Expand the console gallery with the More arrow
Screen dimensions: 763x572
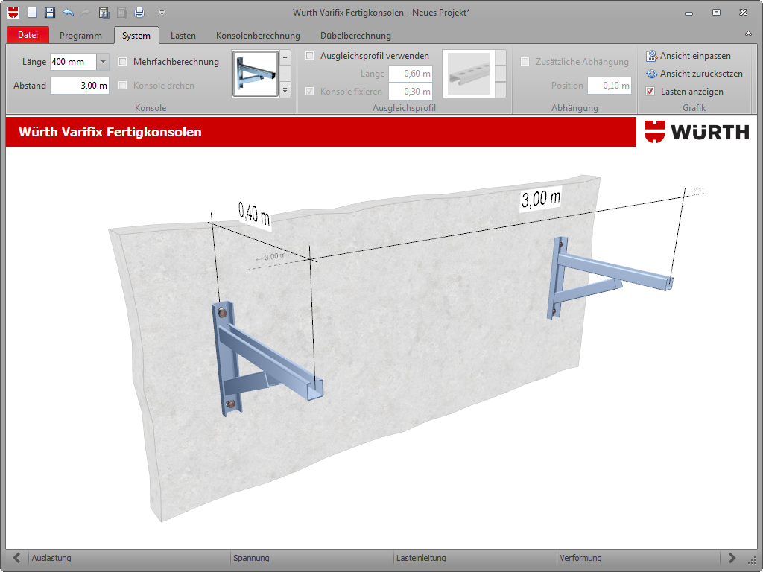coord(285,90)
